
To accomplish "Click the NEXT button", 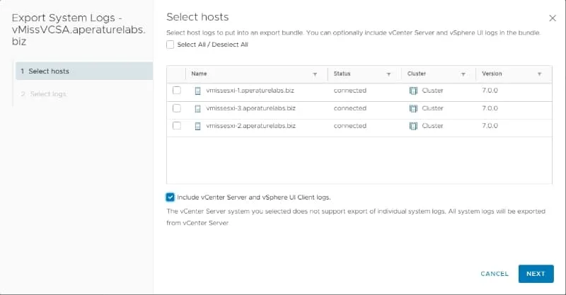I will (x=536, y=274).
